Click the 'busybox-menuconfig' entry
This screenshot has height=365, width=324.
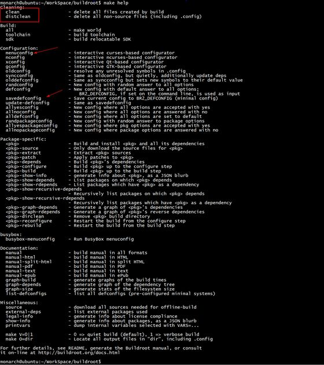point(30,239)
